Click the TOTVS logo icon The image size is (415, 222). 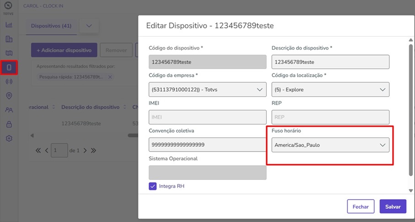9,5
